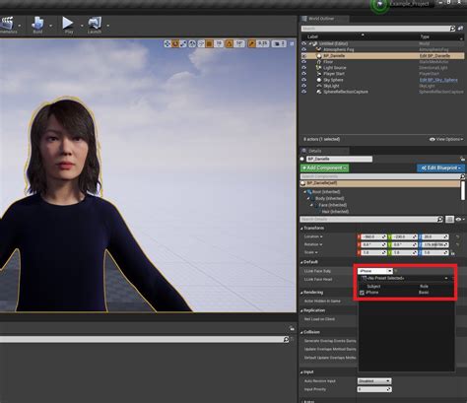Open the Edit BP_Sky_Sphere link
The height and width of the screenshot is (403, 467).
[x=438, y=80]
